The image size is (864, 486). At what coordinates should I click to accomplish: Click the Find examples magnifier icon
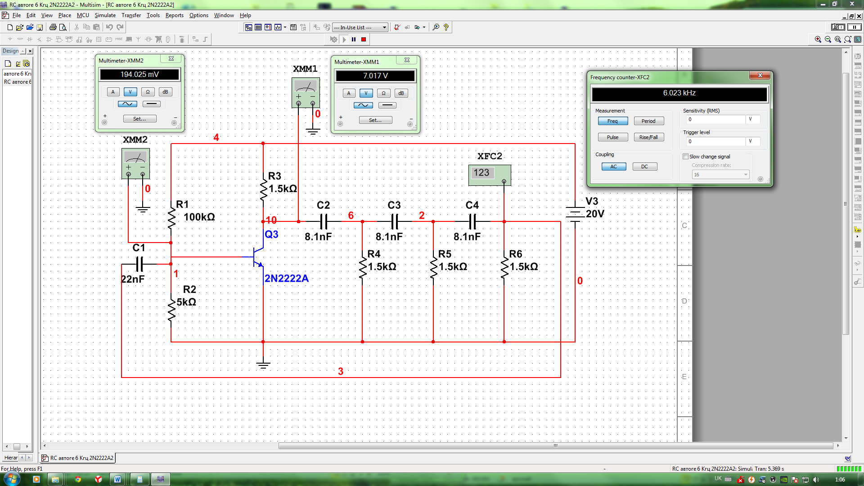coord(436,27)
